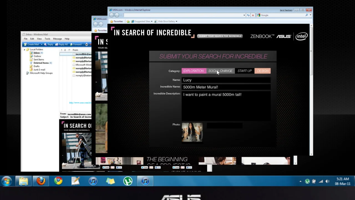The width and height of the screenshot is (355, 200).
Task: Click Reply All in Windows Mail toolbar
Action: pos(62,44)
